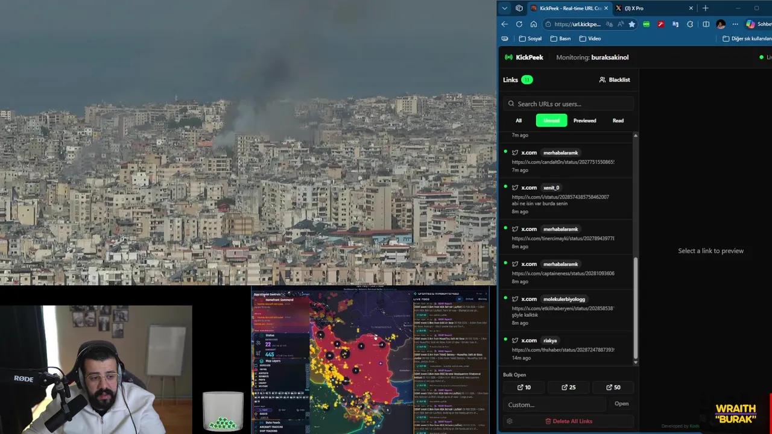Click the bird icon on xenit_0 link

tap(515, 187)
